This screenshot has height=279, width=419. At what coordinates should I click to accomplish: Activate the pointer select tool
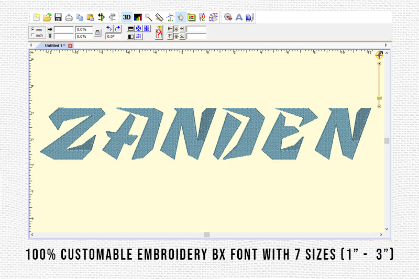click(x=181, y=17)
